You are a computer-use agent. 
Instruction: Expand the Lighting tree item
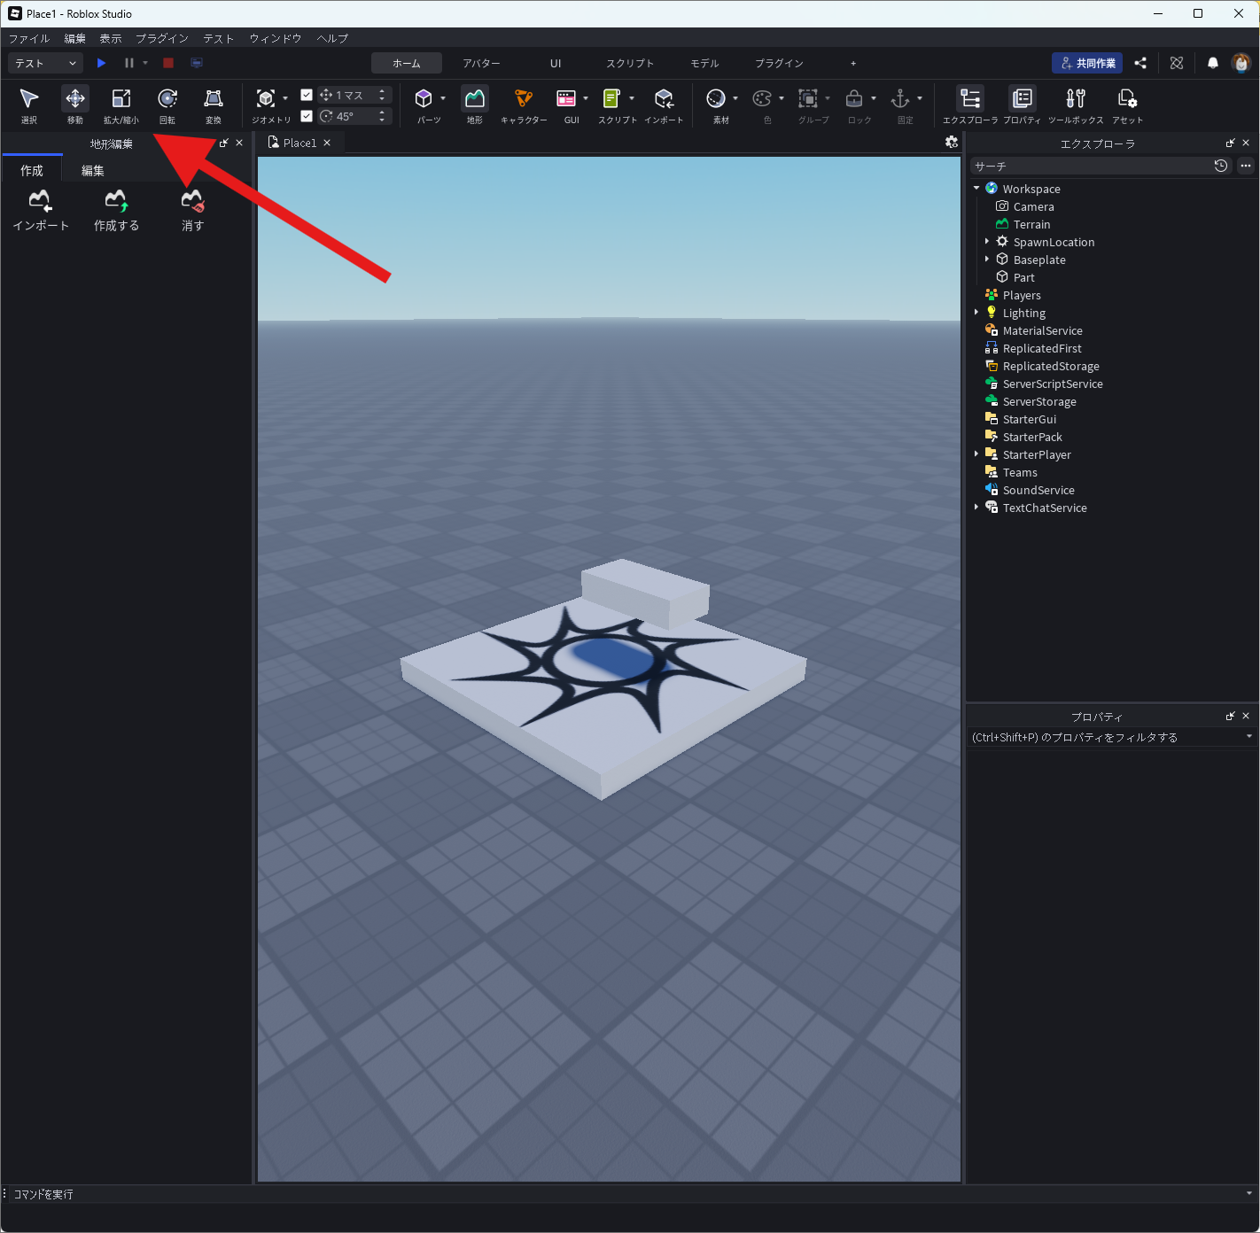[x=976, y=313]
